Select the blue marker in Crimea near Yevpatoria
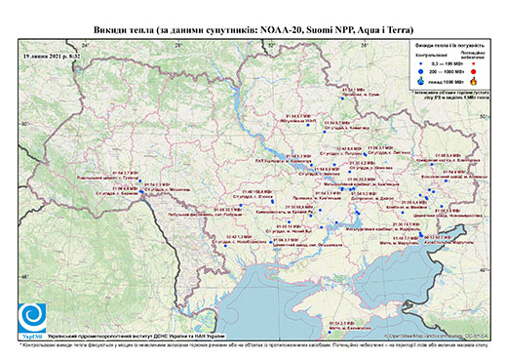507x359 pixels. pyautogui.click(x=330, y=333)
